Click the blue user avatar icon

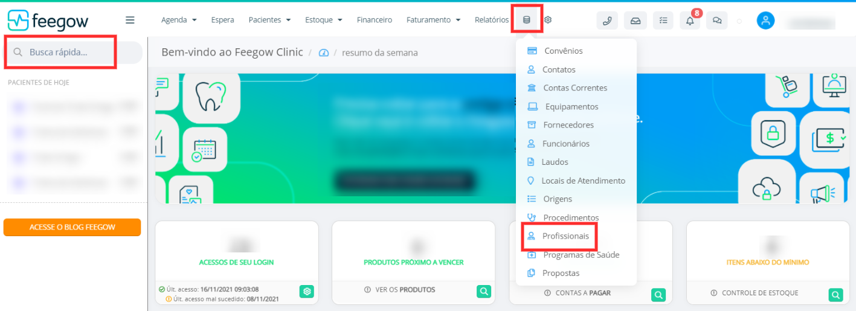coord(765,21)
